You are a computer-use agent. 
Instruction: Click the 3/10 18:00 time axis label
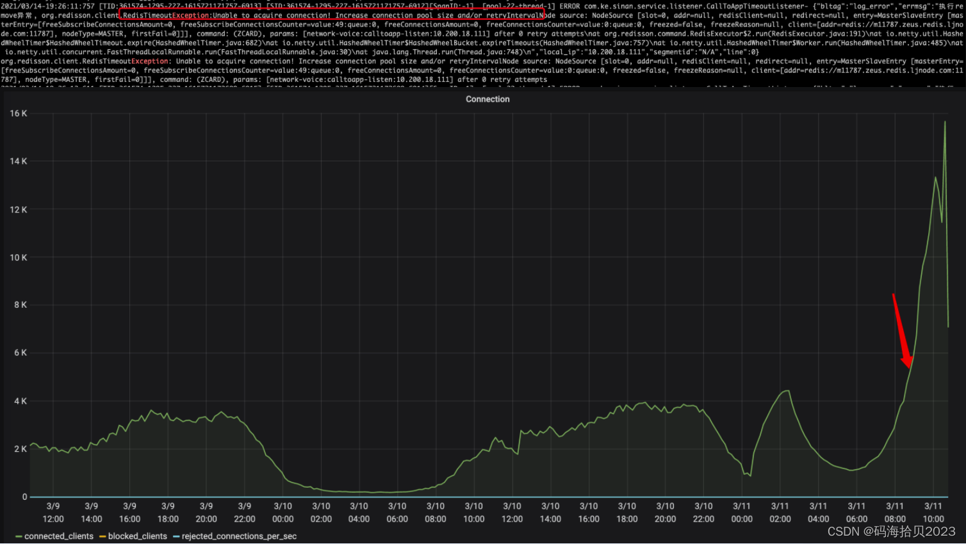(627, 513)
